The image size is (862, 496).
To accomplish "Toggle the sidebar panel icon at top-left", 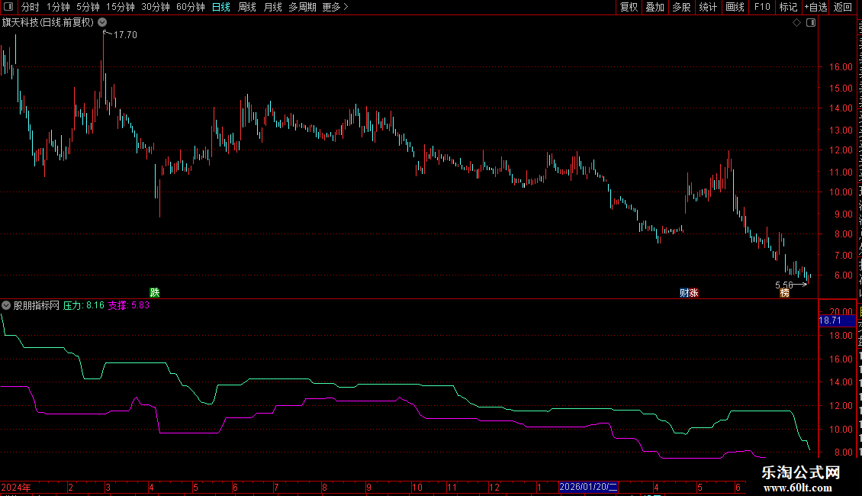I will [8, 7].
